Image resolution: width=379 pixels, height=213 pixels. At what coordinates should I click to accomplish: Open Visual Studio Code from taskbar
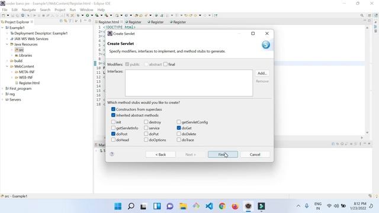point(209,206)
